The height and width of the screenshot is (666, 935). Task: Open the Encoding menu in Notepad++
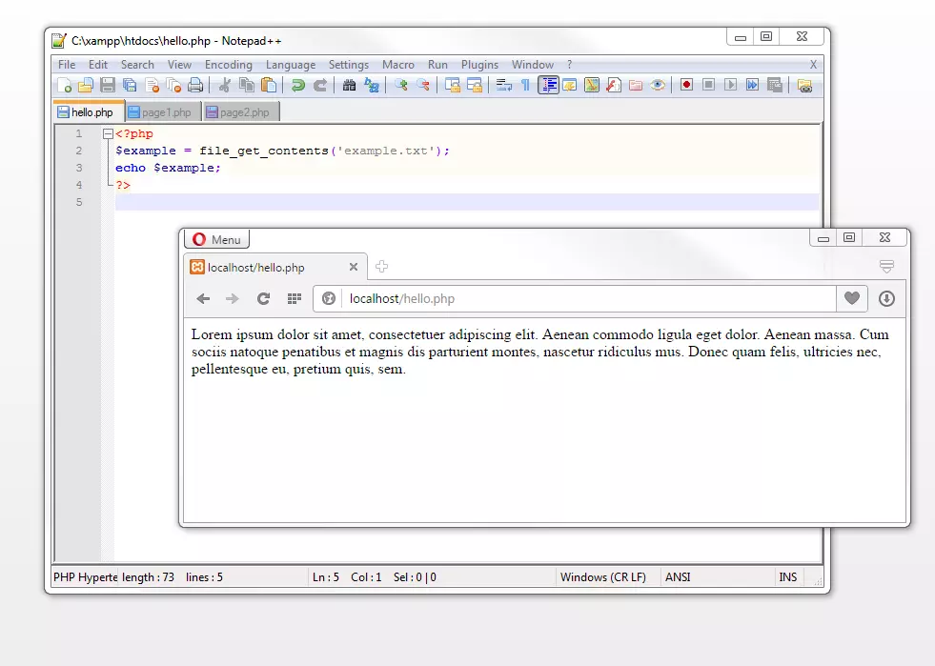point(228,64)
